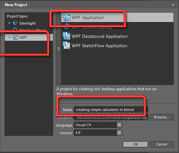Click the Location path input field

point(111,117)
